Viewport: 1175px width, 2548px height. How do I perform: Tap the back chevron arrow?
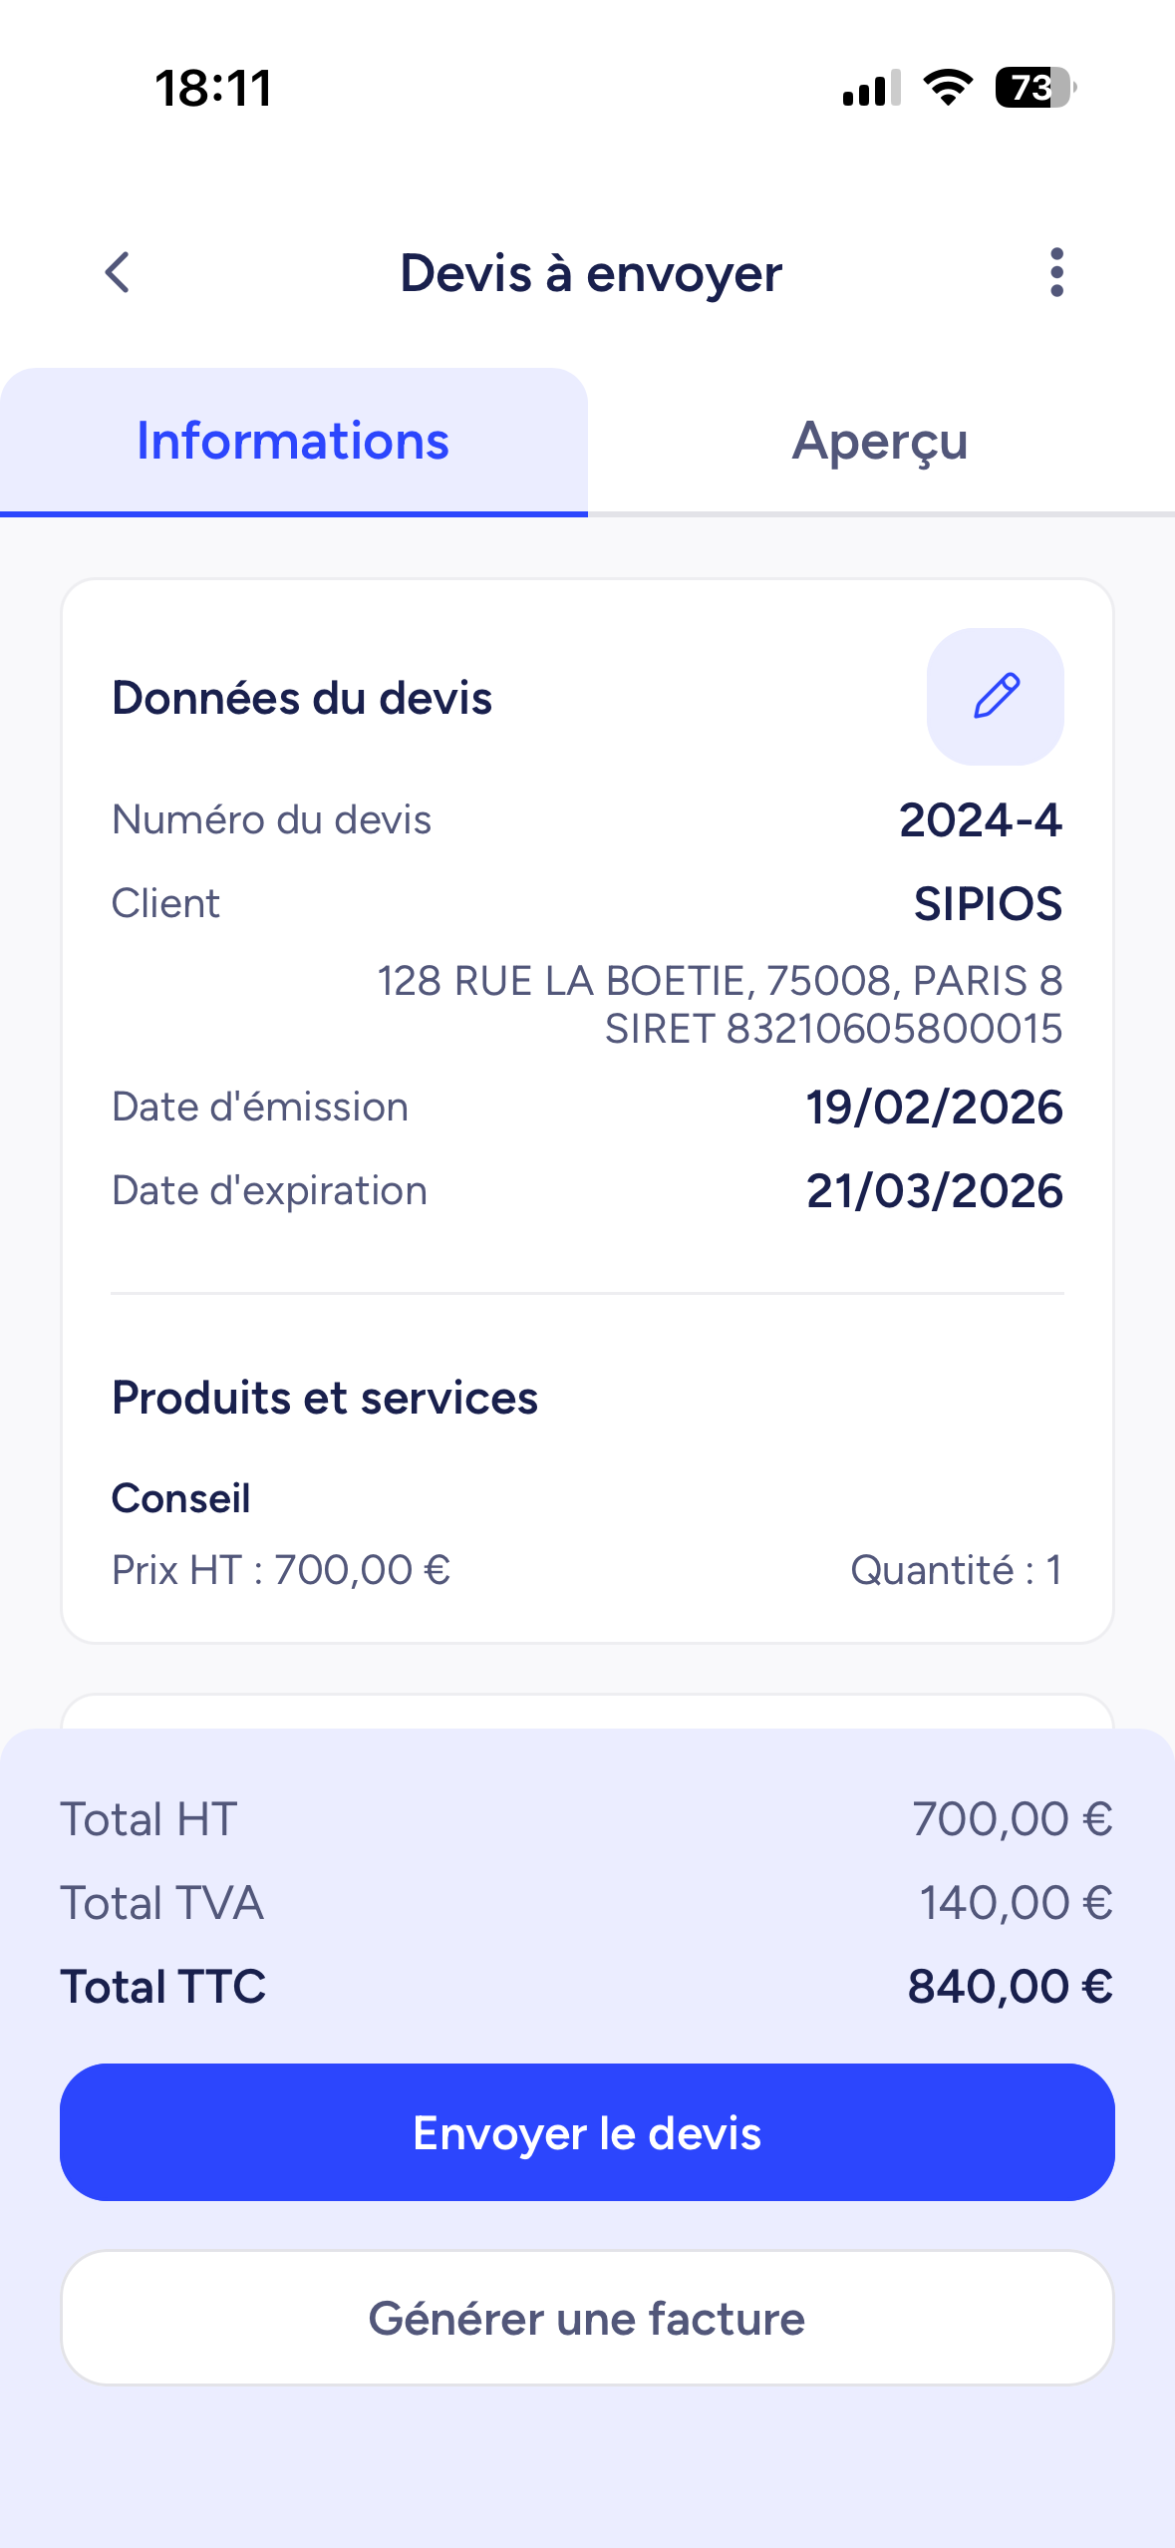pos(118,272)
